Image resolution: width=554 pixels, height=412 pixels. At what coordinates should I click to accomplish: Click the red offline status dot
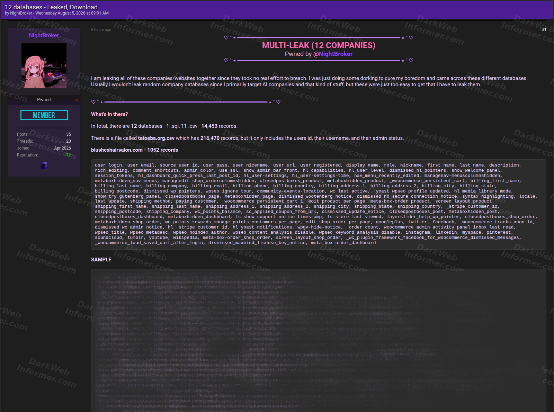pos(77,100)
